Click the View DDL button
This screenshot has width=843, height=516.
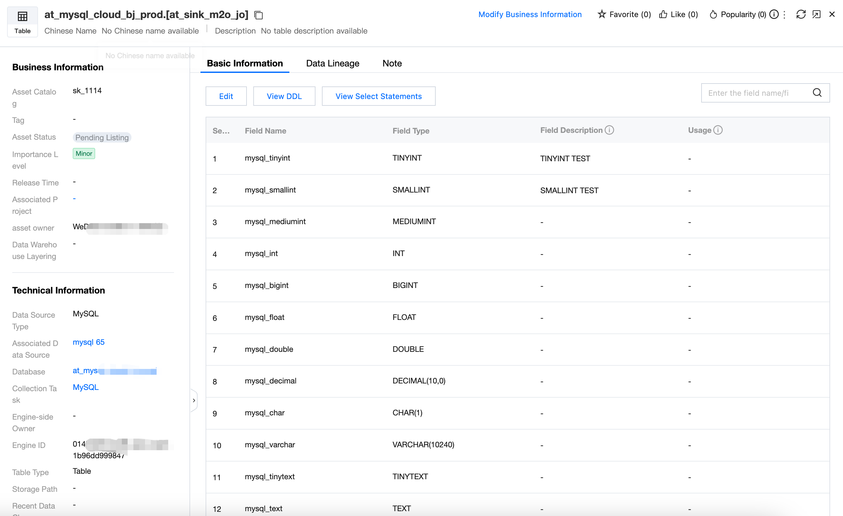(x=284, y=96)
